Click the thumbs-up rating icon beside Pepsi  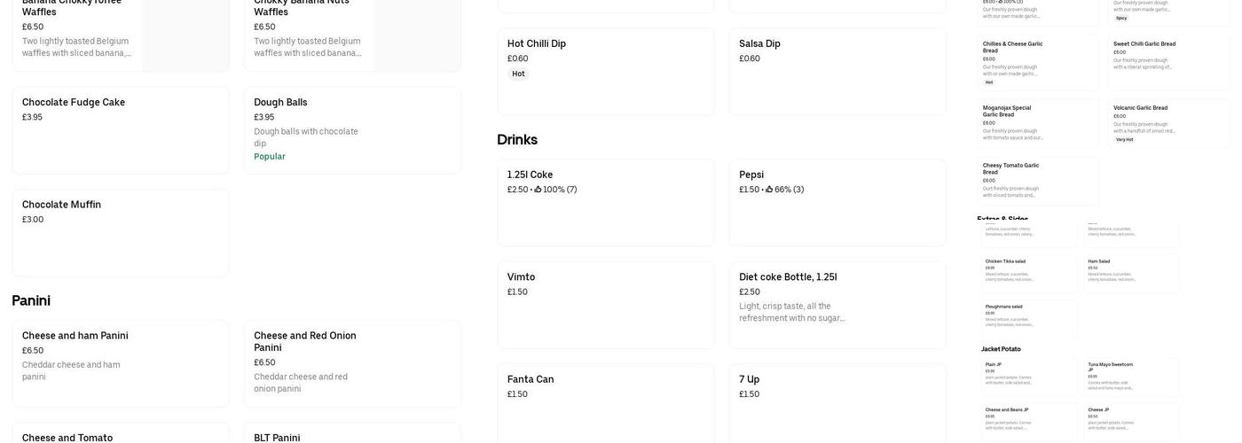coord(769,190)
